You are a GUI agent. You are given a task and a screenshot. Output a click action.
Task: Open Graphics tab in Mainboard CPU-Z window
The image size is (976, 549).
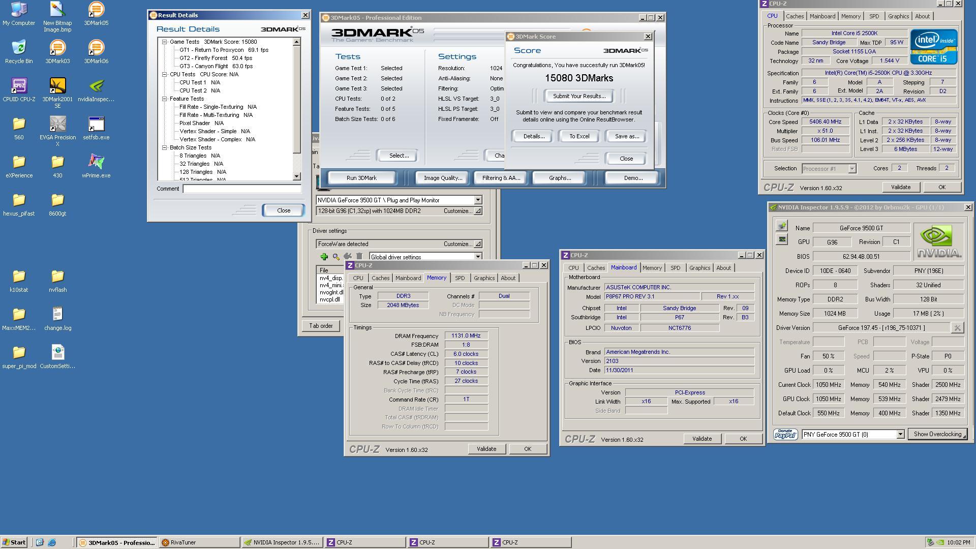699,268
